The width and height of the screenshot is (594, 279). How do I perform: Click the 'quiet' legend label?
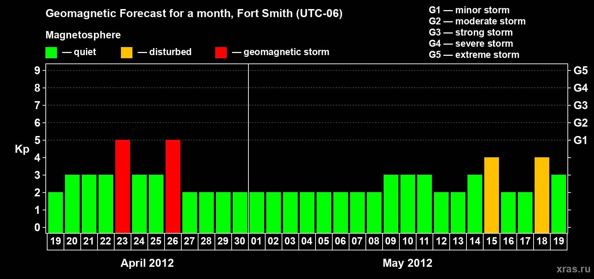pos(85,52)
